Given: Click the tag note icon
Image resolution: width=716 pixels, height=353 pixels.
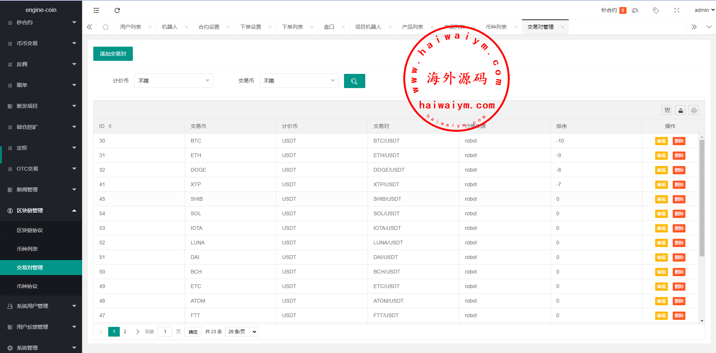Looking at the screenshot, I should pyautogui.click(x=656, y=10).
